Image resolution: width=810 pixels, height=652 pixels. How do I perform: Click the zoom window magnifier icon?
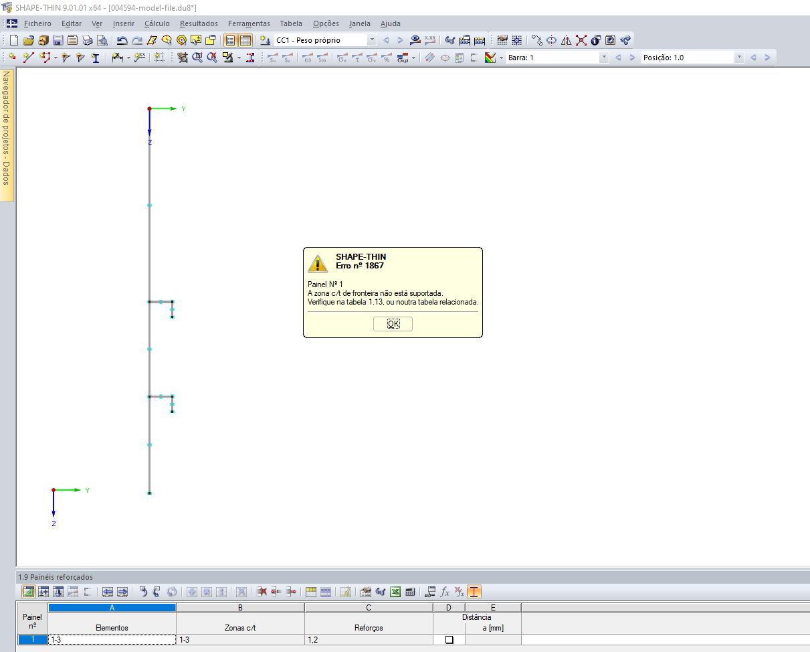coord(197,58)
